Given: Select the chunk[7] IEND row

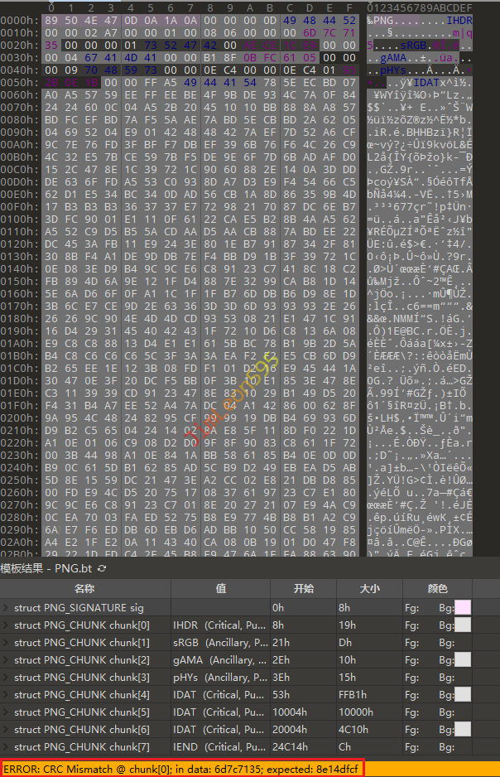Looking at the screenshot, I should 83,746.
